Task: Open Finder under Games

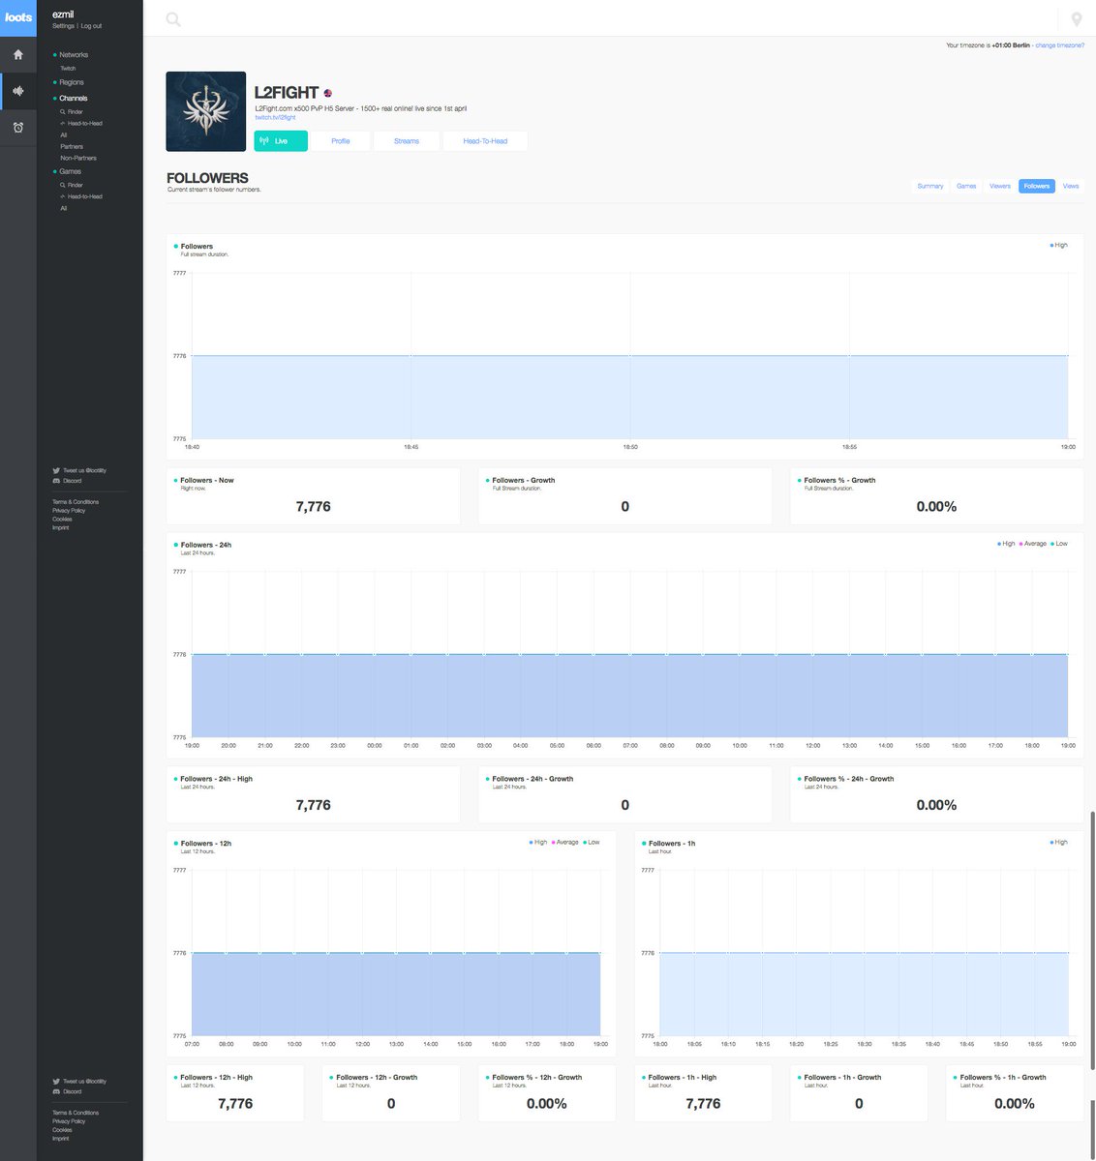Action: point(72,185)
